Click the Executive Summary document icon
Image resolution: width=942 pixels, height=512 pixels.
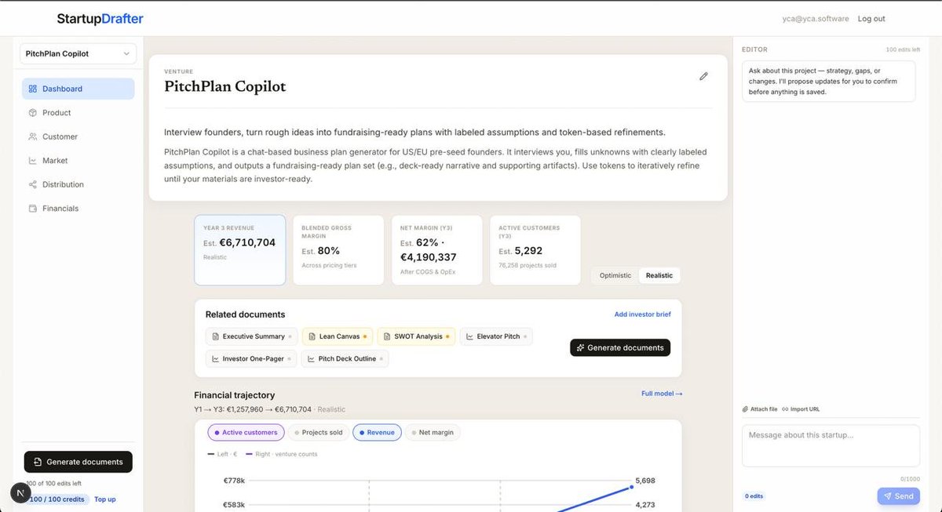pos(216,336)
